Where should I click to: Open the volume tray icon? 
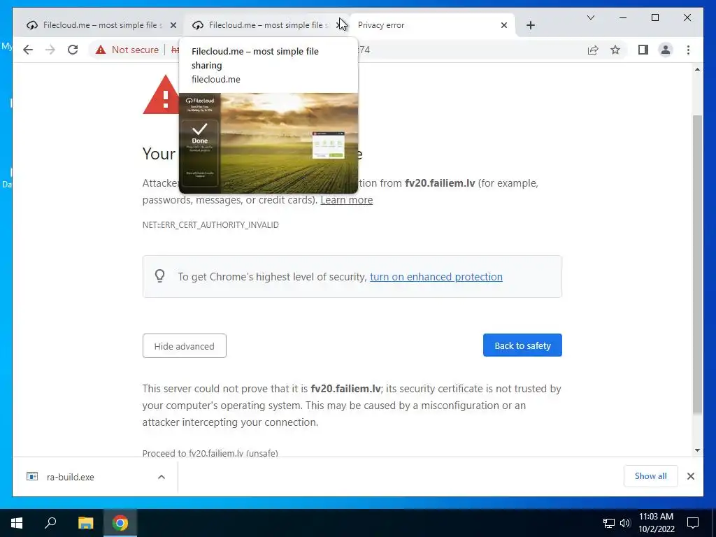coord(625,523)
